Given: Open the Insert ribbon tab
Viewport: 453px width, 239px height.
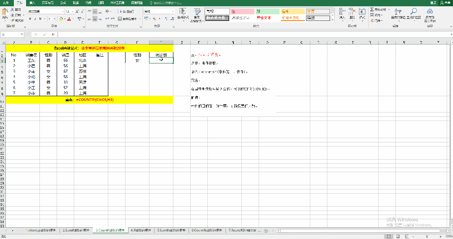Looking at the screenshot, I should 32,3.
